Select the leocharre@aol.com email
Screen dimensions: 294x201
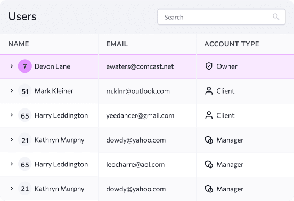[x=135, y=164]
